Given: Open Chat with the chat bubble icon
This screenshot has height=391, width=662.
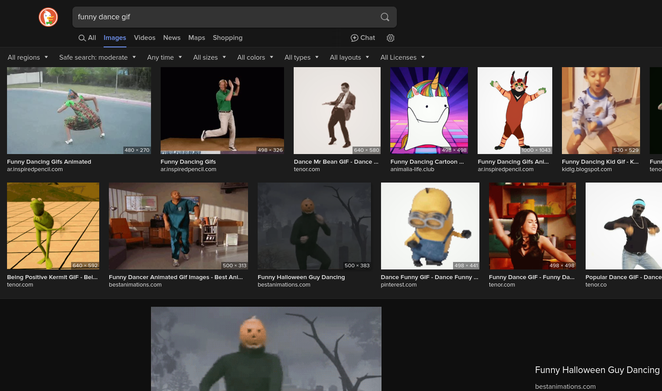Looking at the screenshot, I should (363, 38).
